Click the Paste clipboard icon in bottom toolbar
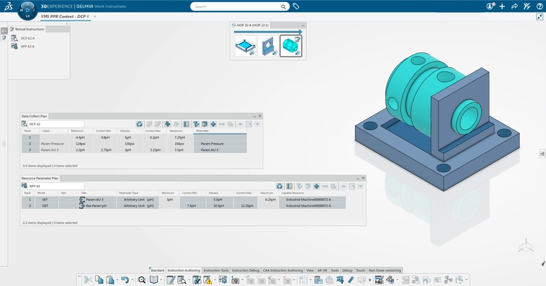The height and width of the screenshot is (286, 546). 110,280
